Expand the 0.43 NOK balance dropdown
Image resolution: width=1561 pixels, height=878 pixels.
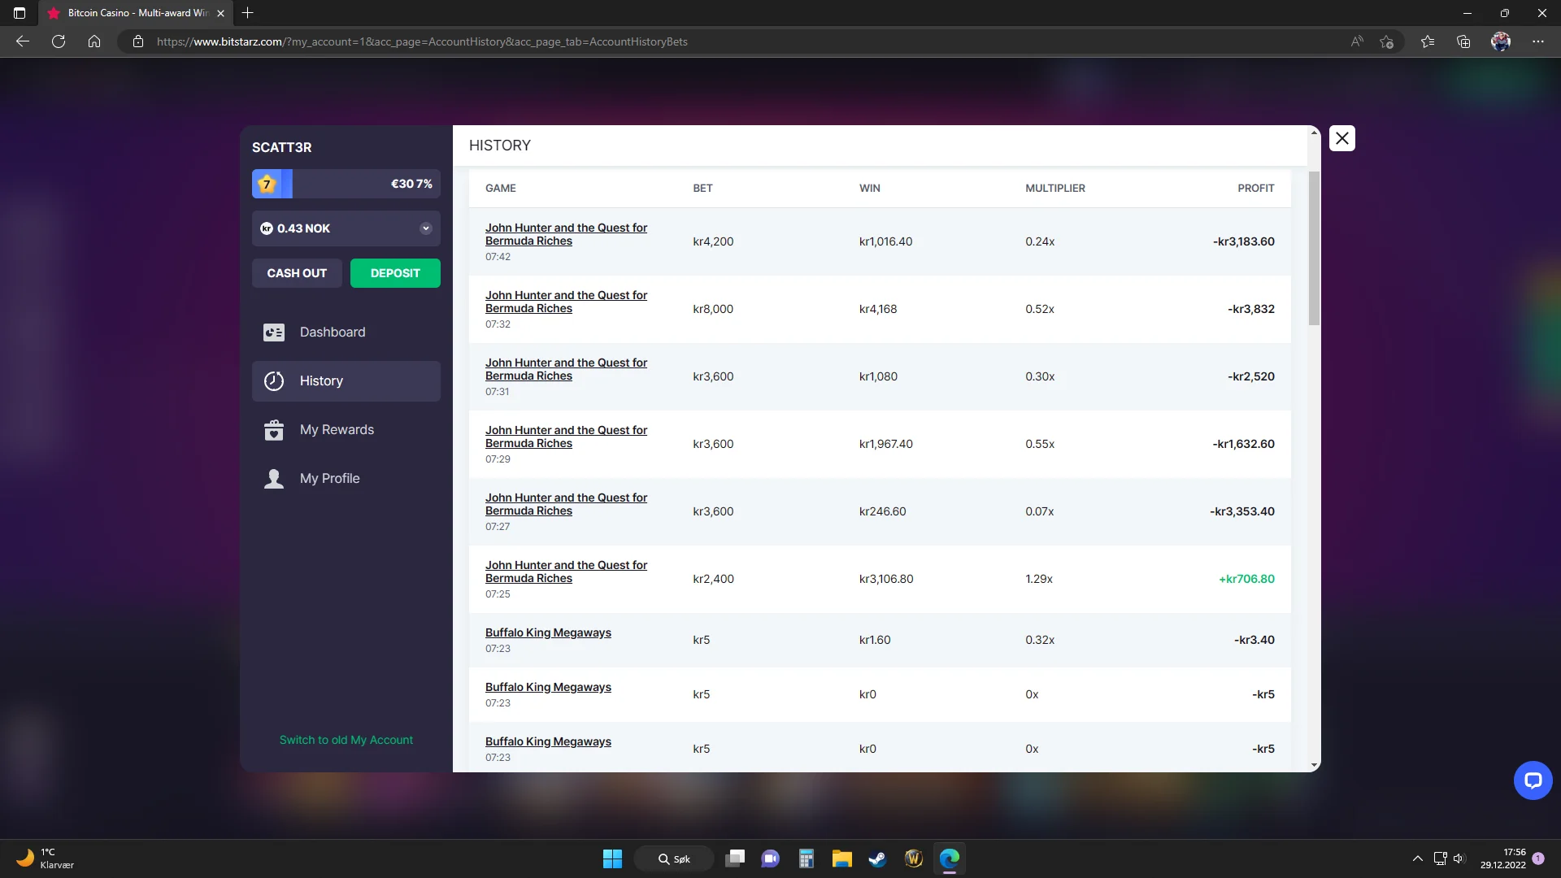click(425, 228)
